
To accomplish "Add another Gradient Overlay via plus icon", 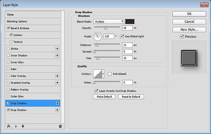I will click(x=57, y=83).
